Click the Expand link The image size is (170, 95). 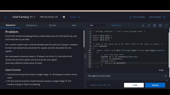(73, 17)
